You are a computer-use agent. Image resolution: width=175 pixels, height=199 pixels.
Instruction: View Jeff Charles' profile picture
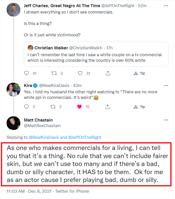pos(13,9)
